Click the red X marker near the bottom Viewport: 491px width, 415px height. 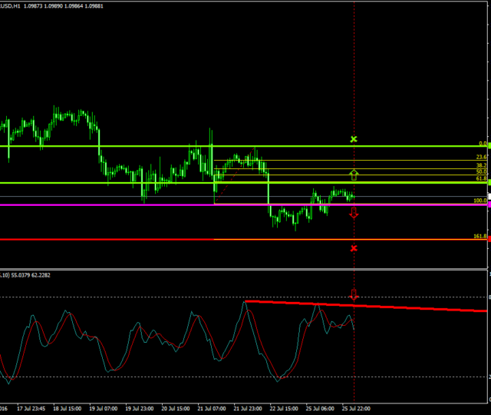pos(354,248)
